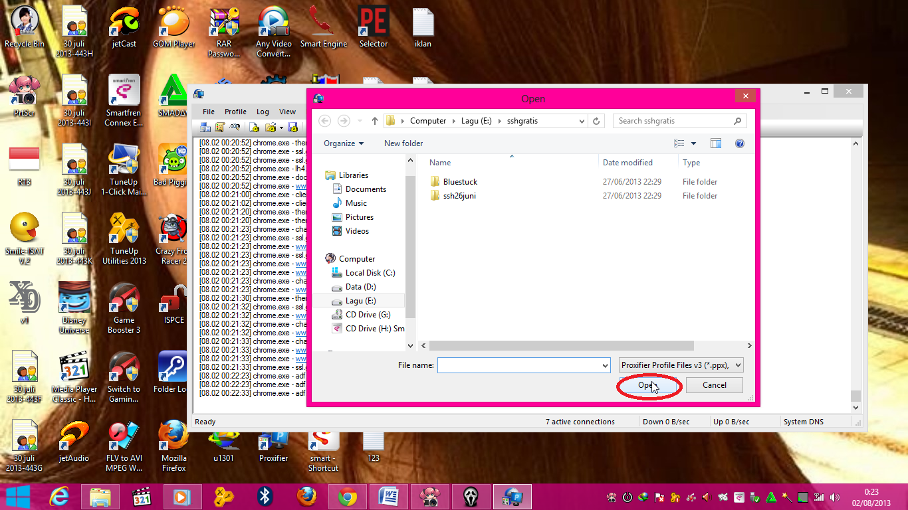
Task: Show the preview pane in Open dialog
Action: 716,143
